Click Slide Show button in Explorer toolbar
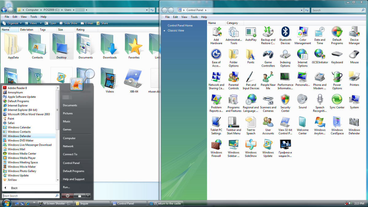The width and height of the screenshot is (368, 207). (x=68, y=23)
